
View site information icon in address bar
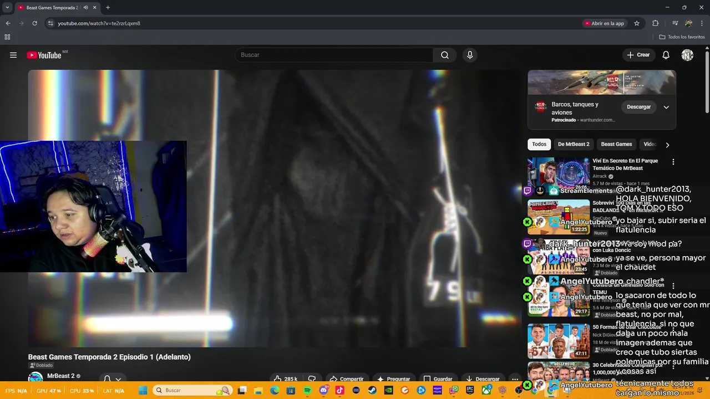(50, 23)
